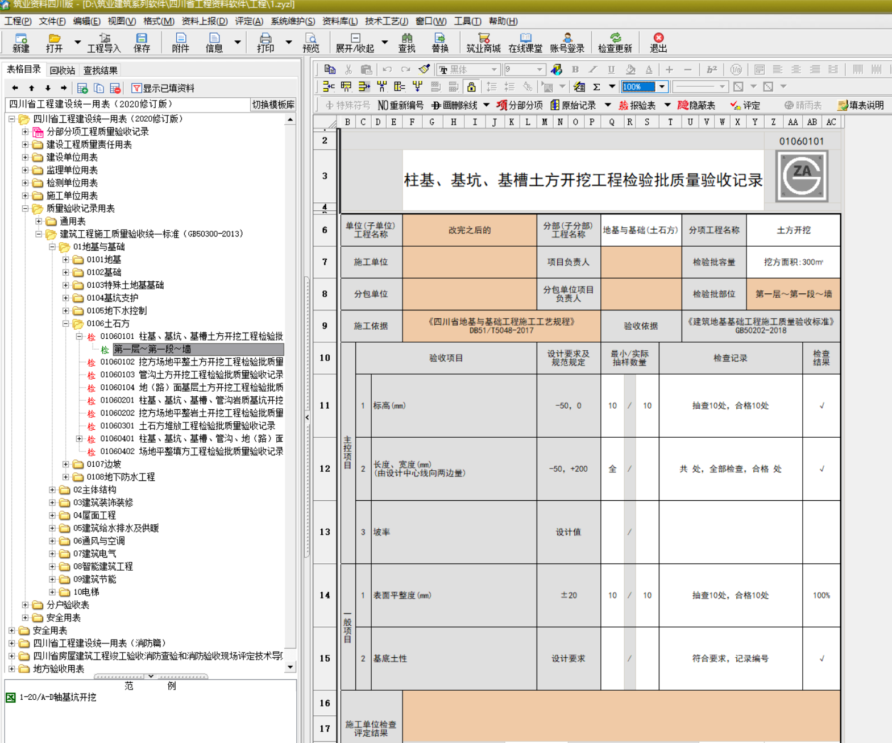The image size is (892, 743).
Task: Click the sum Σ icon
Action: click(x=597, y=87)
